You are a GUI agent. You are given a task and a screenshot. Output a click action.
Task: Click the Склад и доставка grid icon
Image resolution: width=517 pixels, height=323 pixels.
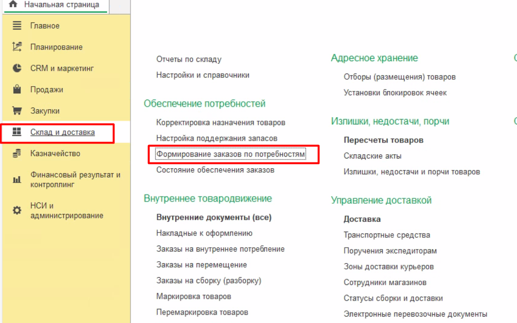coord(17,132)
